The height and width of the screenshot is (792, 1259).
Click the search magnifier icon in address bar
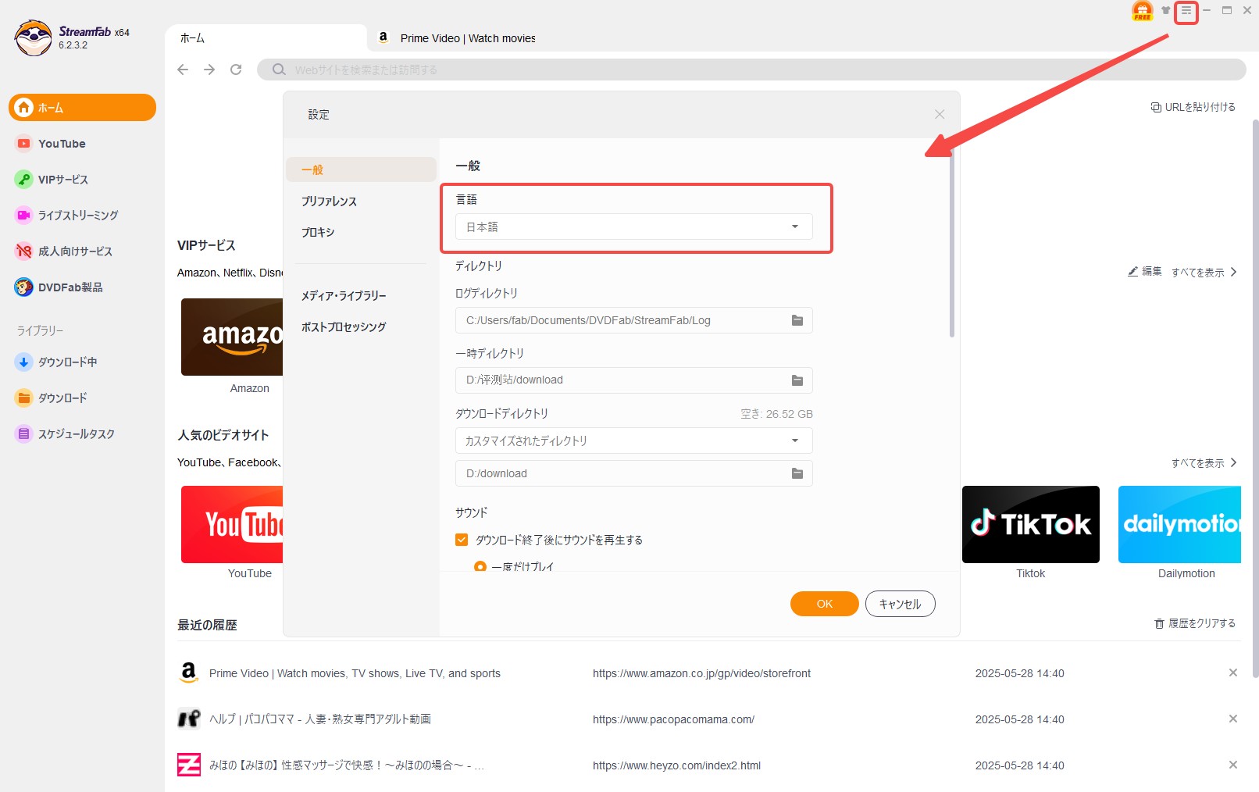pyautogui.click(x=279, y=70)
